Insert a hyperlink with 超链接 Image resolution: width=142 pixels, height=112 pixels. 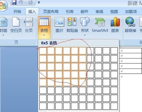pyautogui.click(x=130, y=25)
